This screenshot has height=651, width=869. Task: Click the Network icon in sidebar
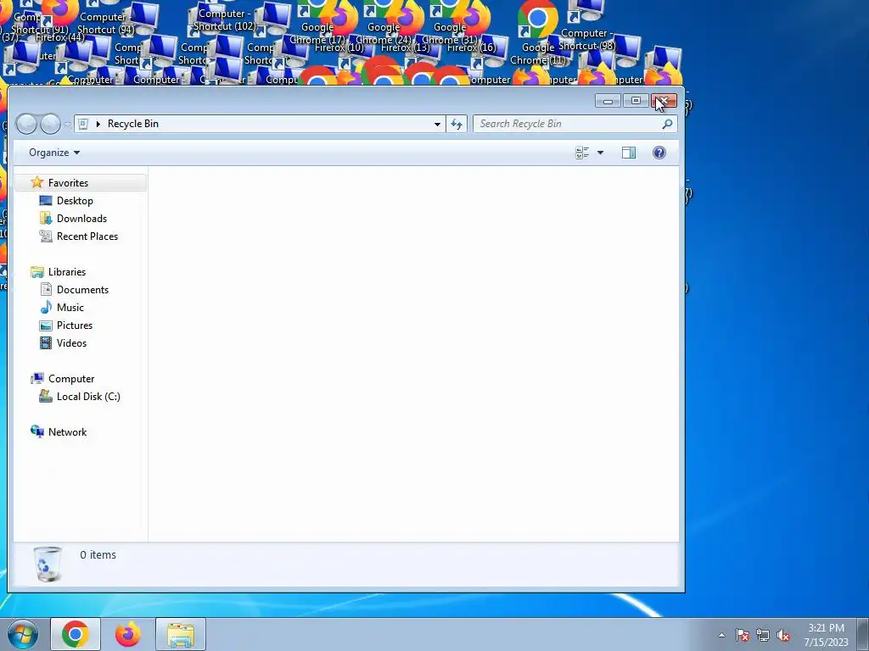coord(37,431)
